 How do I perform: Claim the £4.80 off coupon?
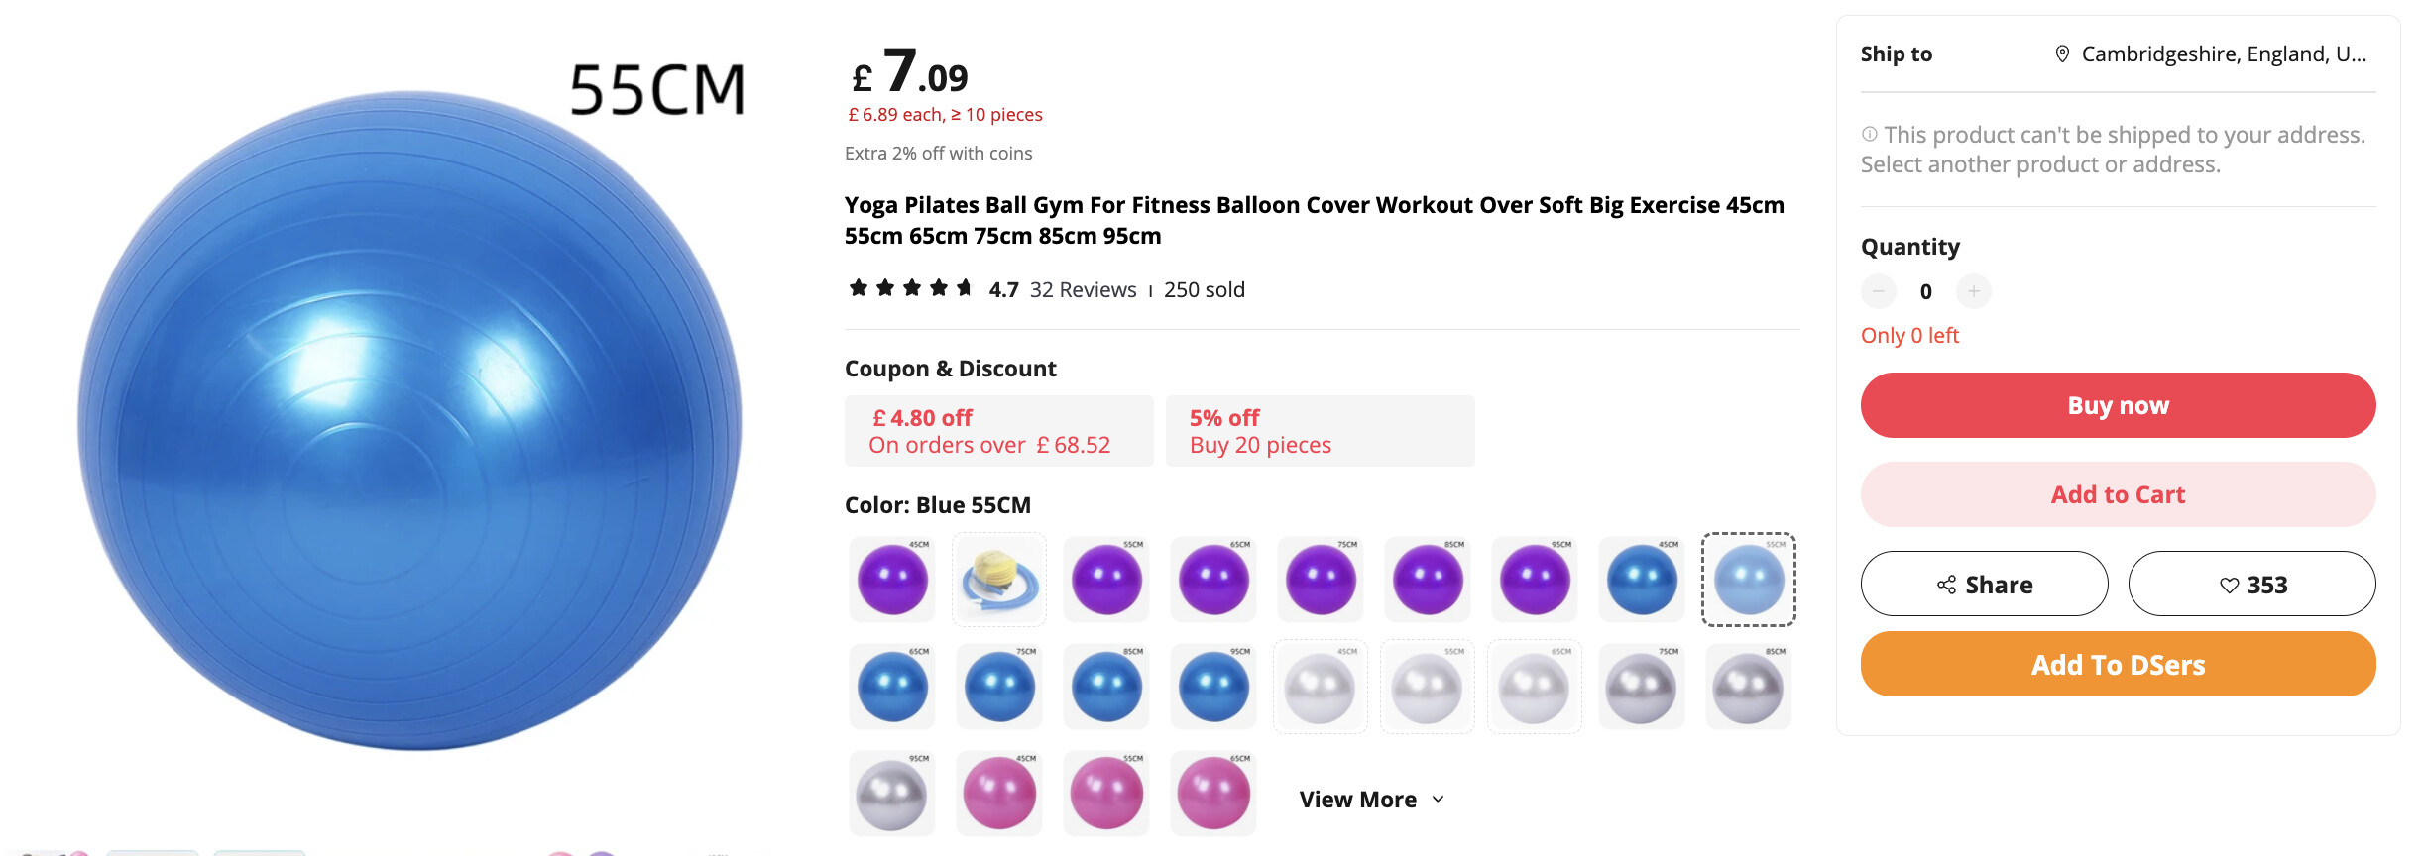coord(998,431)
